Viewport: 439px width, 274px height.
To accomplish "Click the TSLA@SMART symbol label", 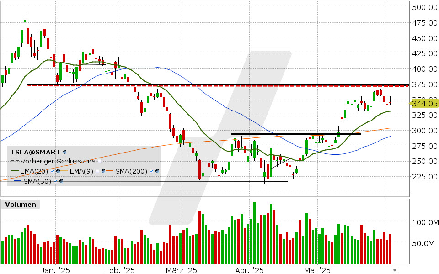I will coord(35,152).
